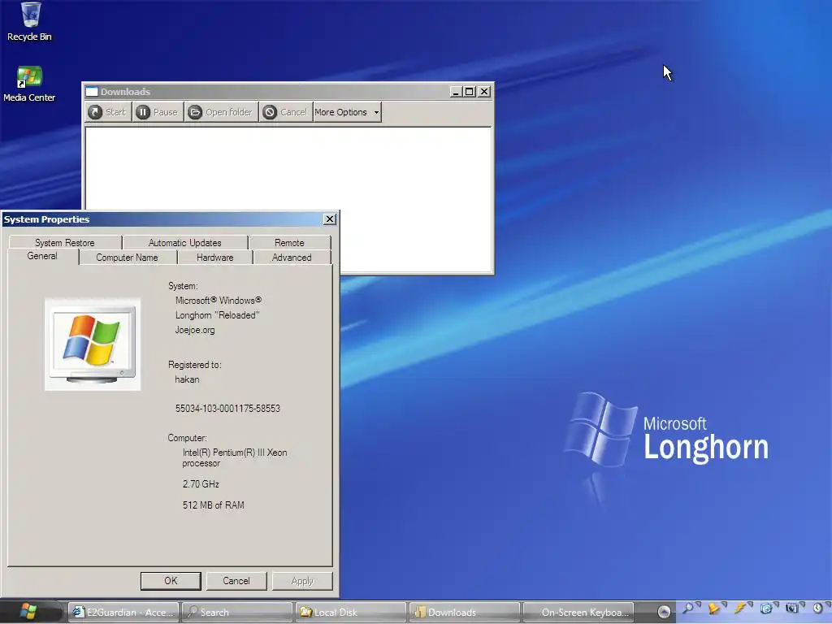This screenshot has height=624, width=832.
Task: Open the dropdown arrow beside the camera icon
Action: pos(802,604)
